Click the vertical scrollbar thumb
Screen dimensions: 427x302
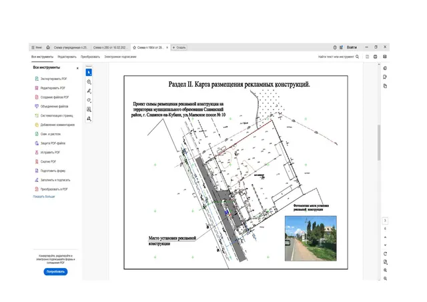(x=379, y=142)
